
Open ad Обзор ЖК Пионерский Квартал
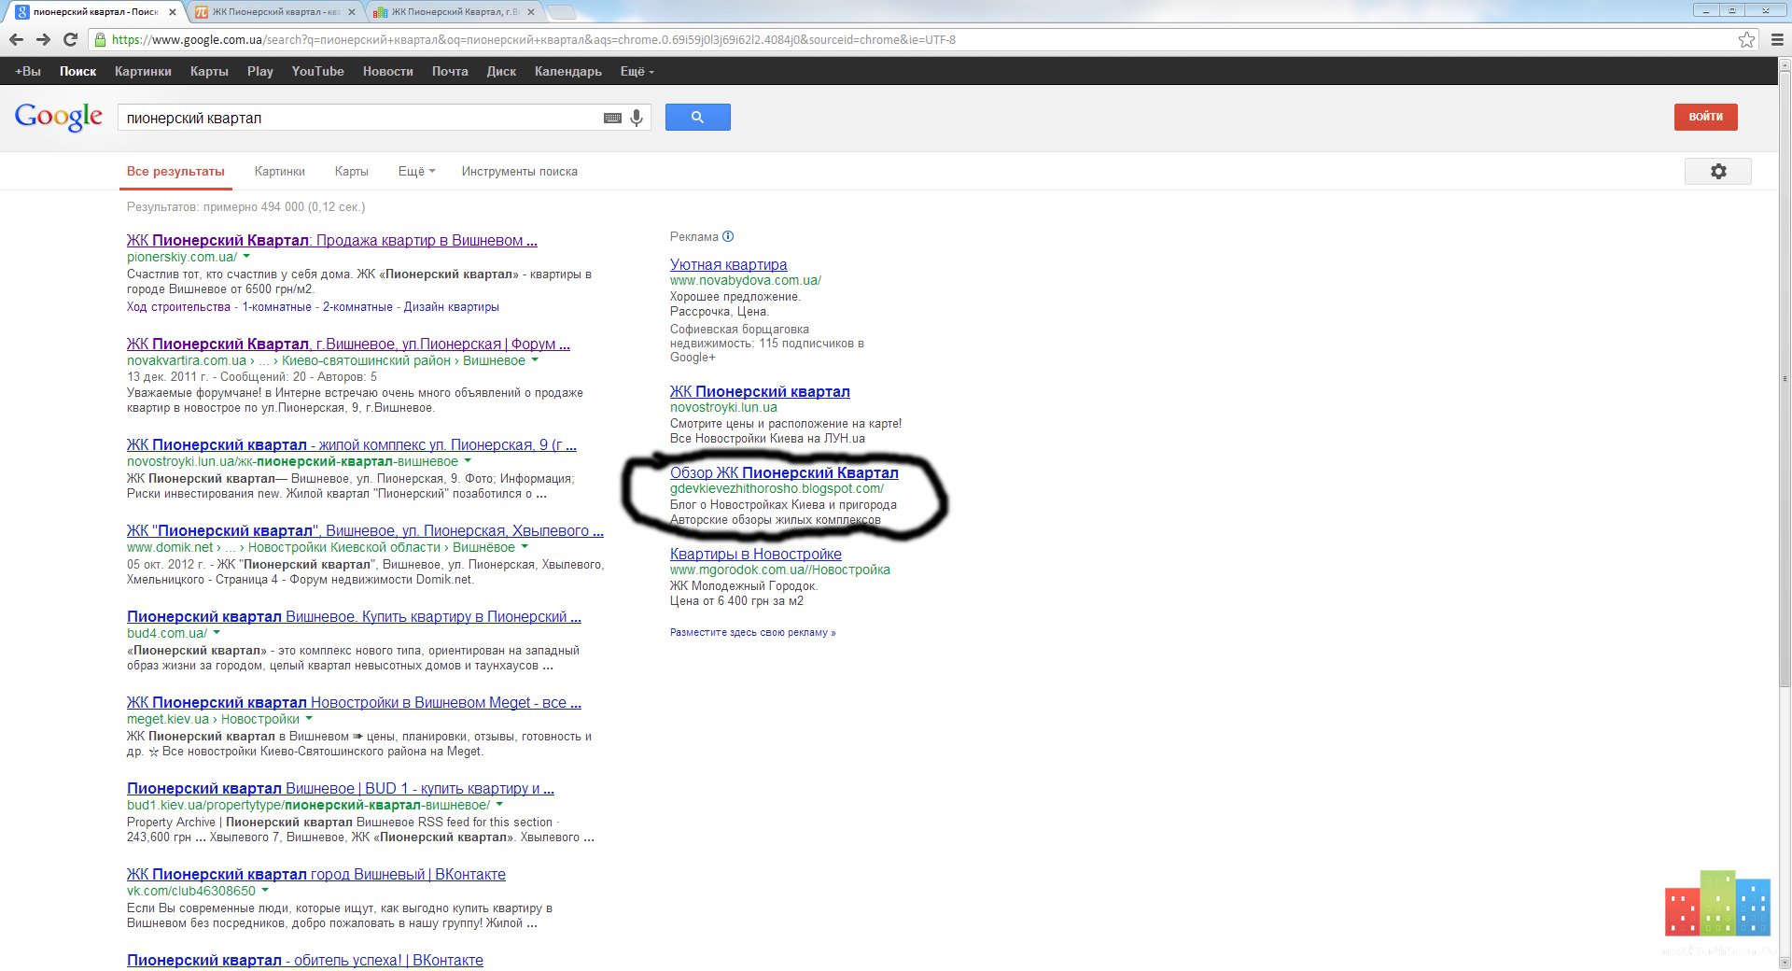pyautogui.click(x=784, y=472)
